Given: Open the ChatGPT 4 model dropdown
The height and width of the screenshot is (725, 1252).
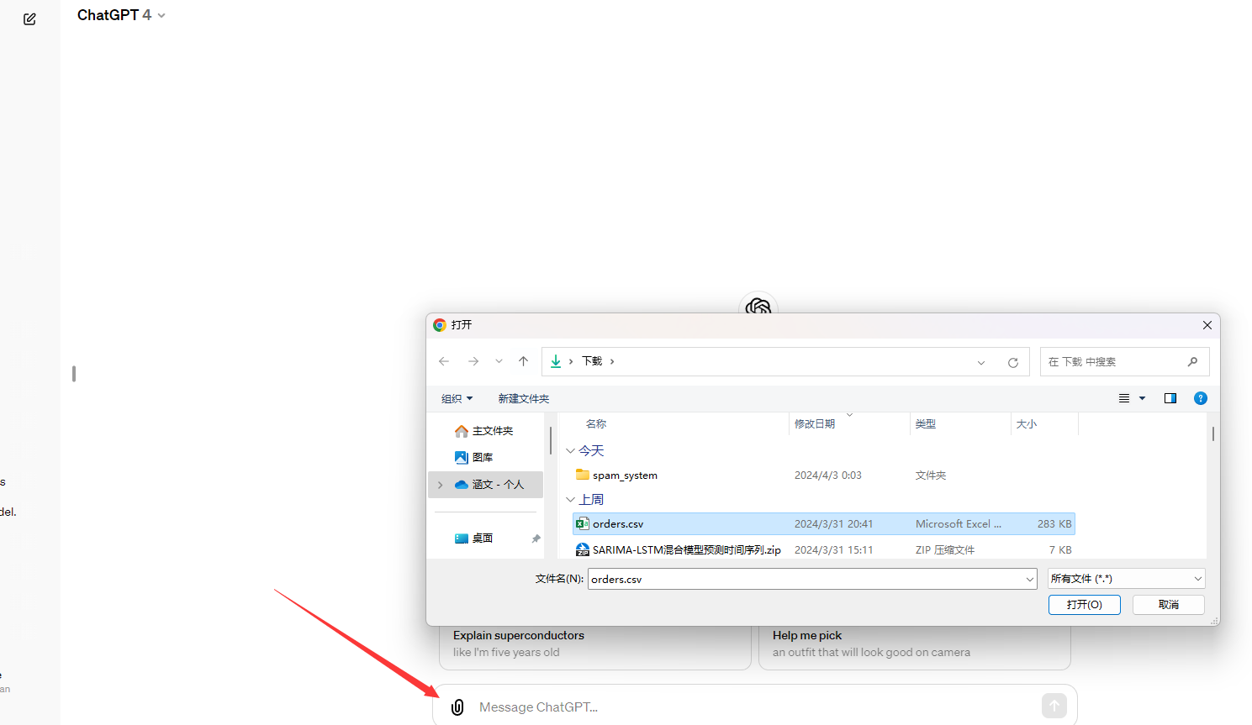Looking at the screenshot, I should tap(121, 15).
